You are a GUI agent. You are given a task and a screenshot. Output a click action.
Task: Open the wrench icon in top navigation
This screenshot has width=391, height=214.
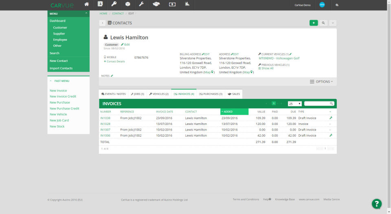tap(141, 5)
